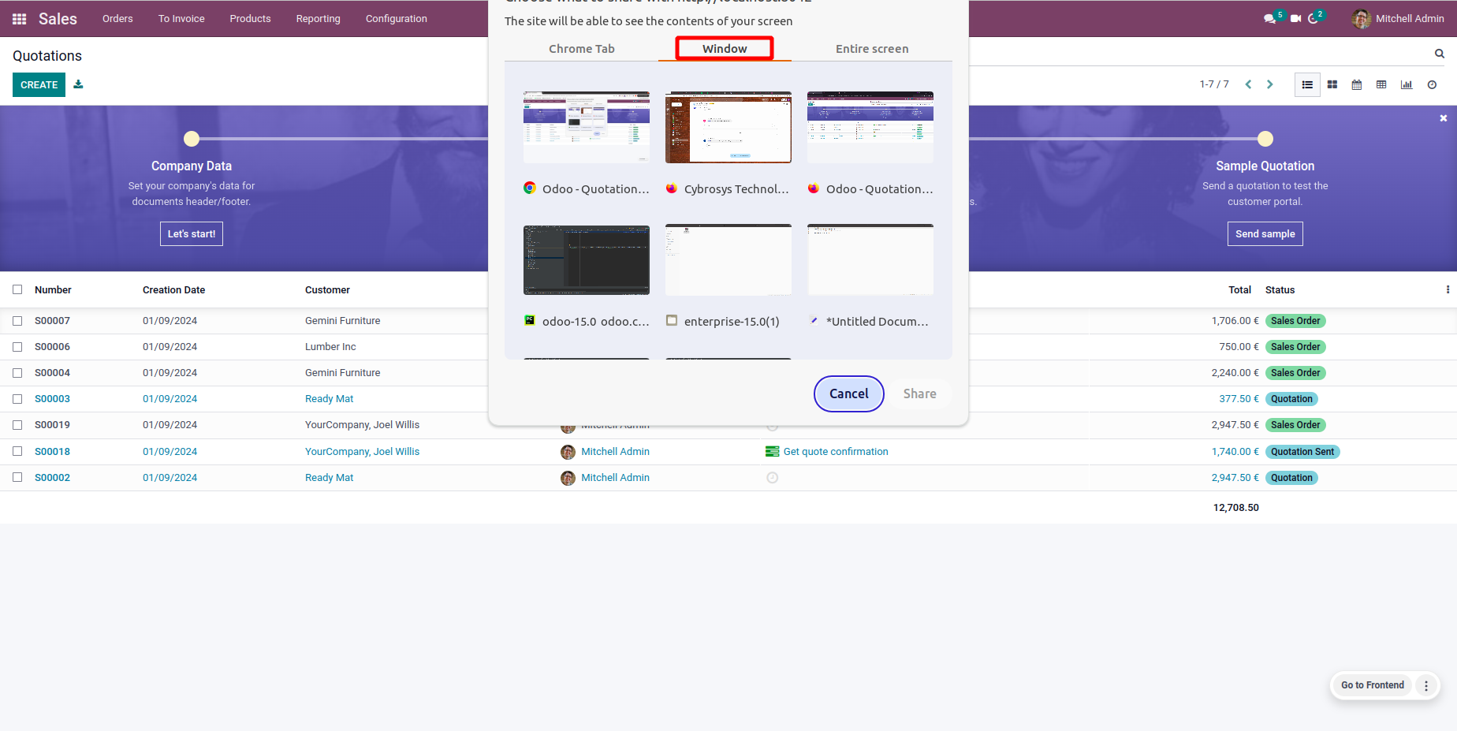The image size is (1457, 731).
Task: Select the checkbox for order S00004
Action: click(17, 373)
